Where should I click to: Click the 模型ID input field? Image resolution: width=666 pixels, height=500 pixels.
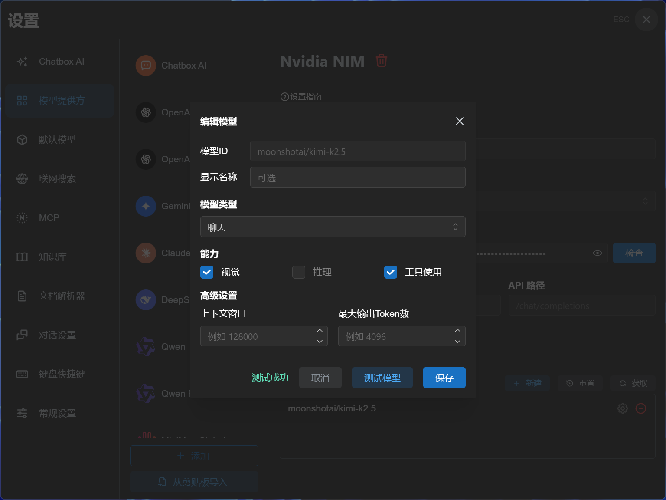pyautogui.click(x=357, y=151)
